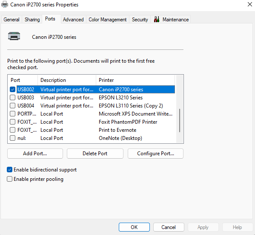This screenshot has width=255, height=235.
Task: Click Microsoft XPS Document Writer entry
Action: pyautogui.click(x=135, y=114)
